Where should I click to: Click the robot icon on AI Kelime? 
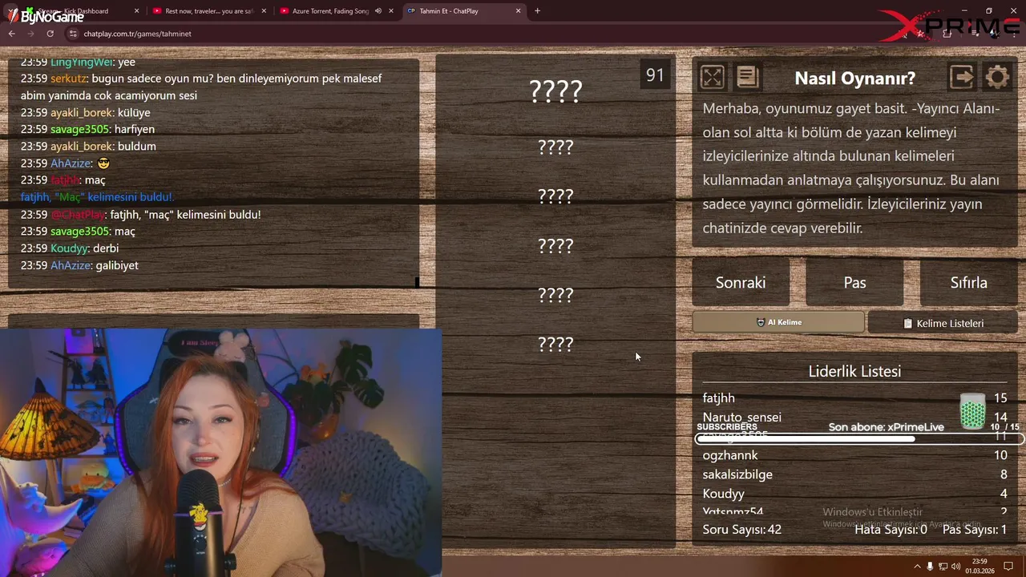pyautogui.click(x=761, y=322)
